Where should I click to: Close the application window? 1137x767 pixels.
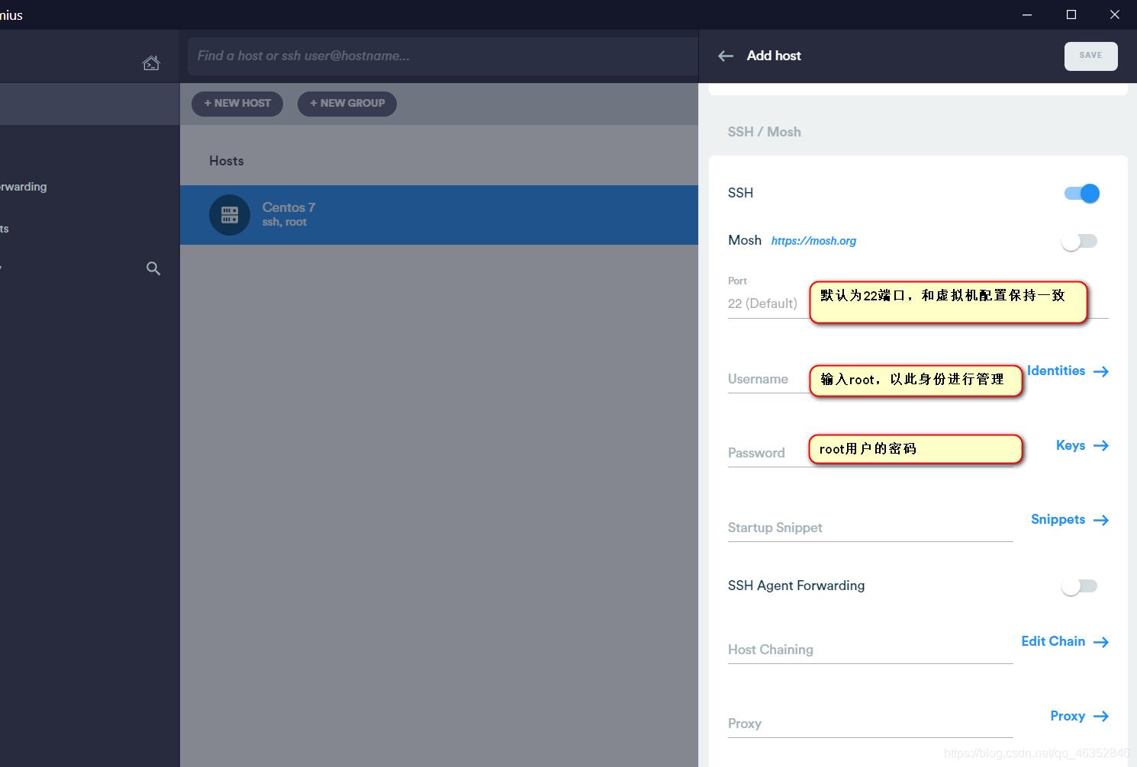pos(1115,14)
